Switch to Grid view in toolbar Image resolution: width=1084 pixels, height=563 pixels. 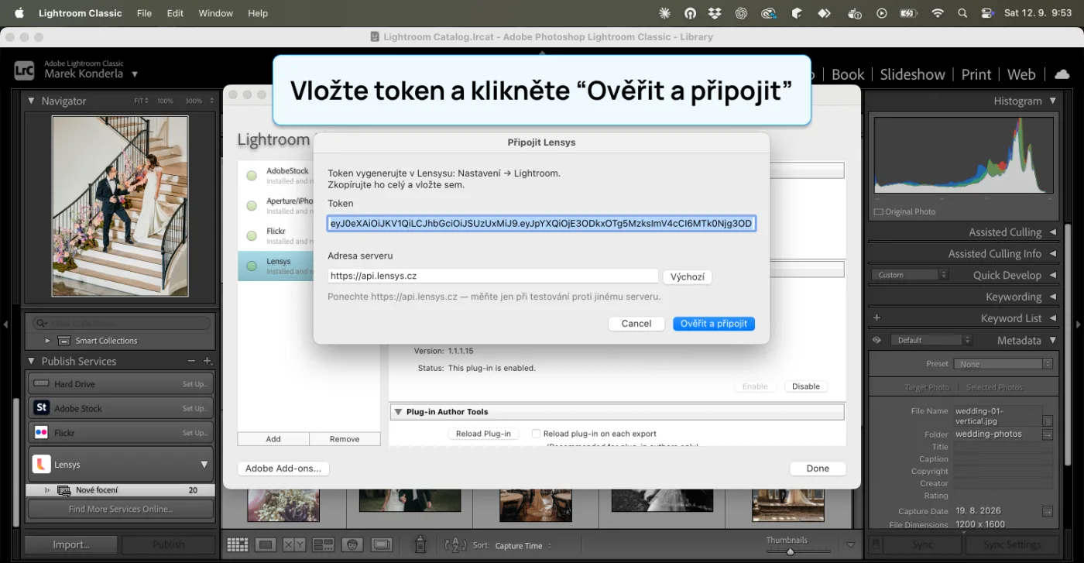[x=237, y=545]
